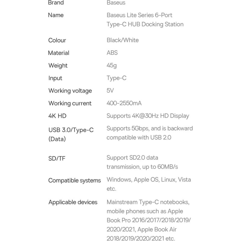This screenshot has width=241, height=241.
Task: Select the ABS material value
Action: coord(112,53)
